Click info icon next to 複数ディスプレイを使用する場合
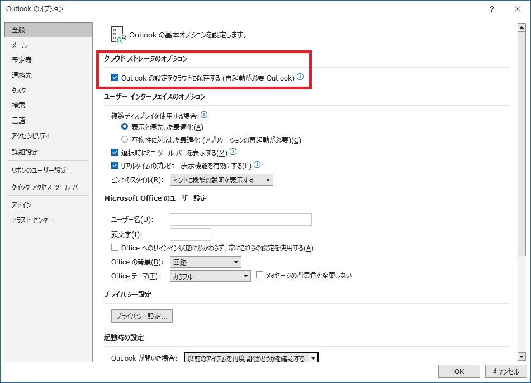The image size is (531, 383). (x=204, y=115)
